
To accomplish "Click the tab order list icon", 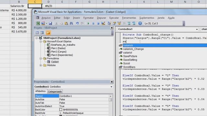I will click(129, 24).
